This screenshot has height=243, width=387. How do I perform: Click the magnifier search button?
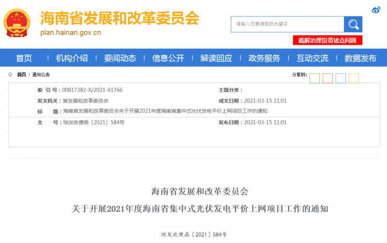353,24
